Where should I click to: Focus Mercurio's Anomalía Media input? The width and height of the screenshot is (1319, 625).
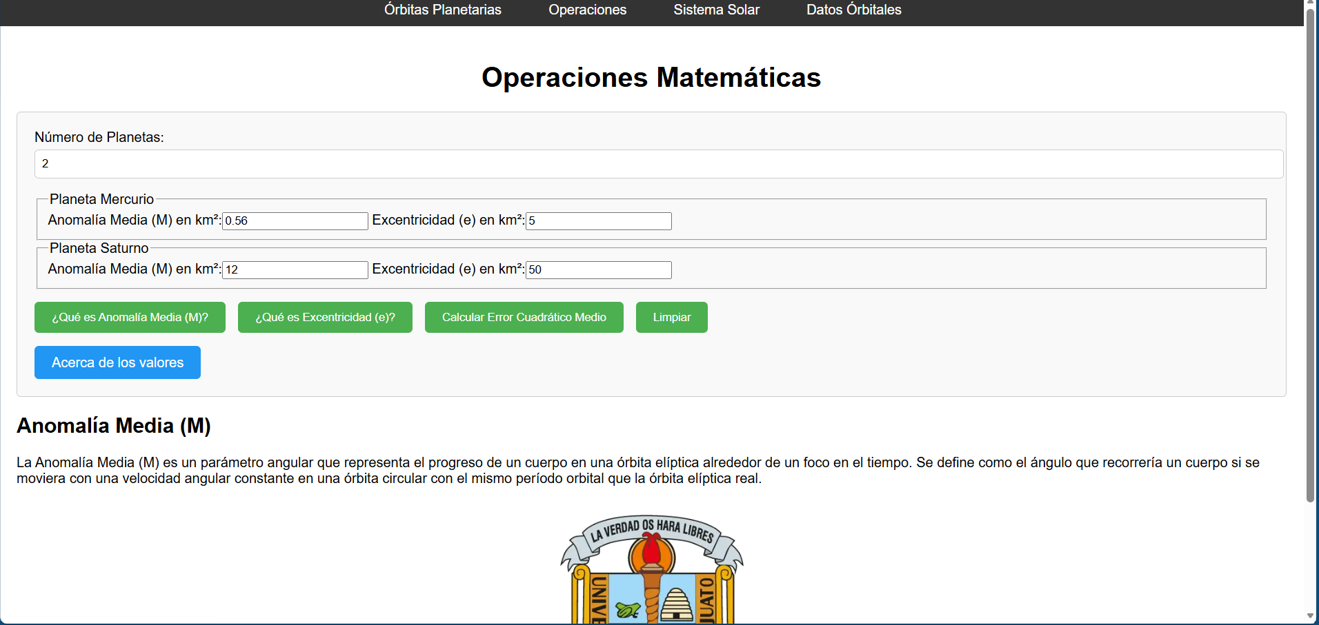pos(295,221)
